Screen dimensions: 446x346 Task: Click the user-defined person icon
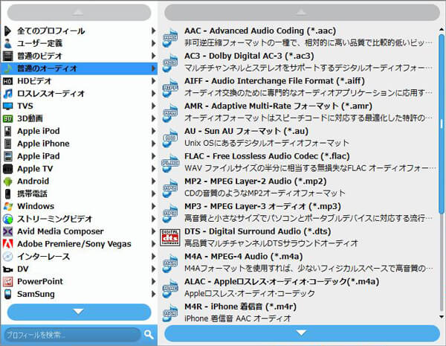7,43
